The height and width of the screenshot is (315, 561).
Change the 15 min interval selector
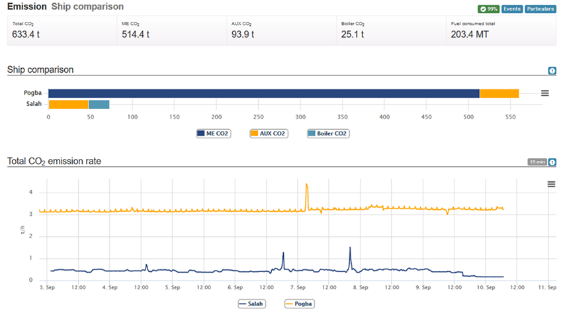pyautogui.click(x=536, y=161)
